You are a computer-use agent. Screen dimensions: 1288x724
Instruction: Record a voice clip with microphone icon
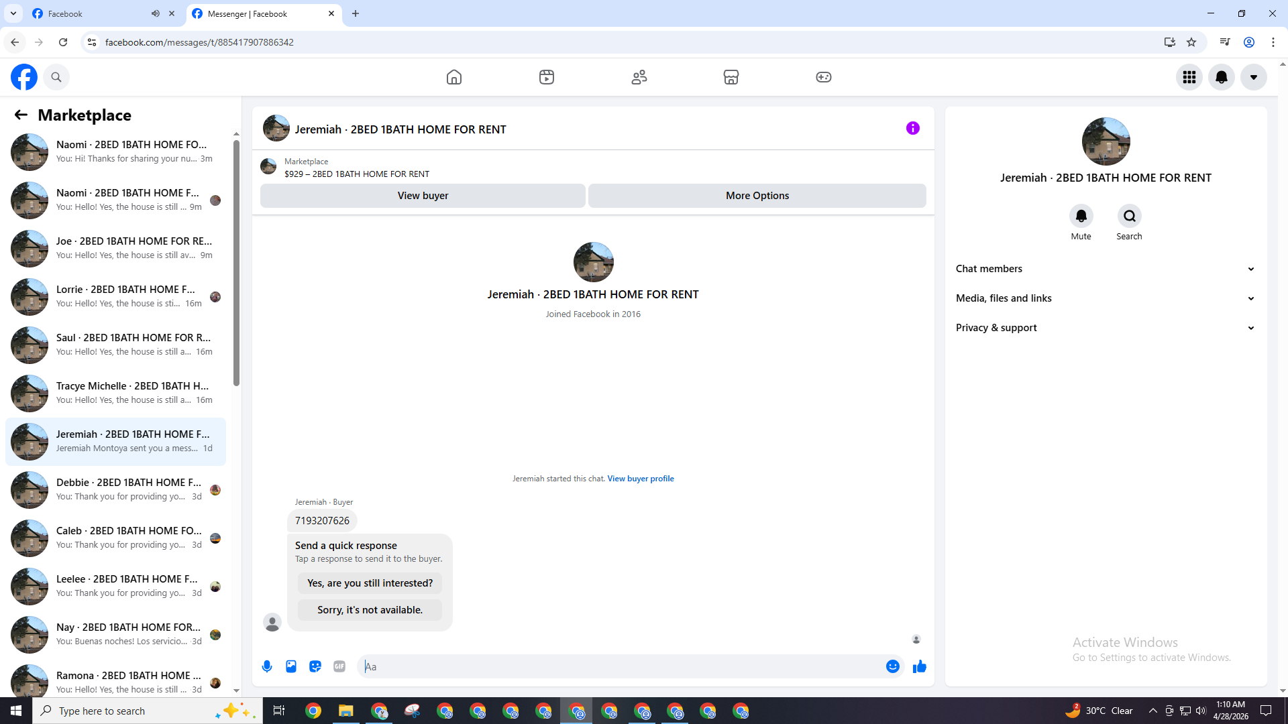[267, 666]
